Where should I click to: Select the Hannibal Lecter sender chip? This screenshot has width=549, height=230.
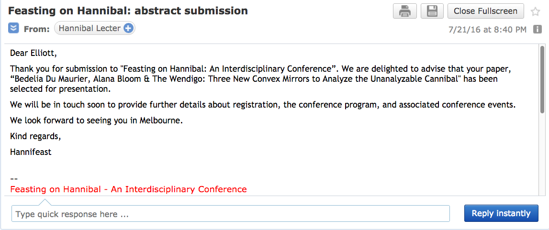(95, 28)
